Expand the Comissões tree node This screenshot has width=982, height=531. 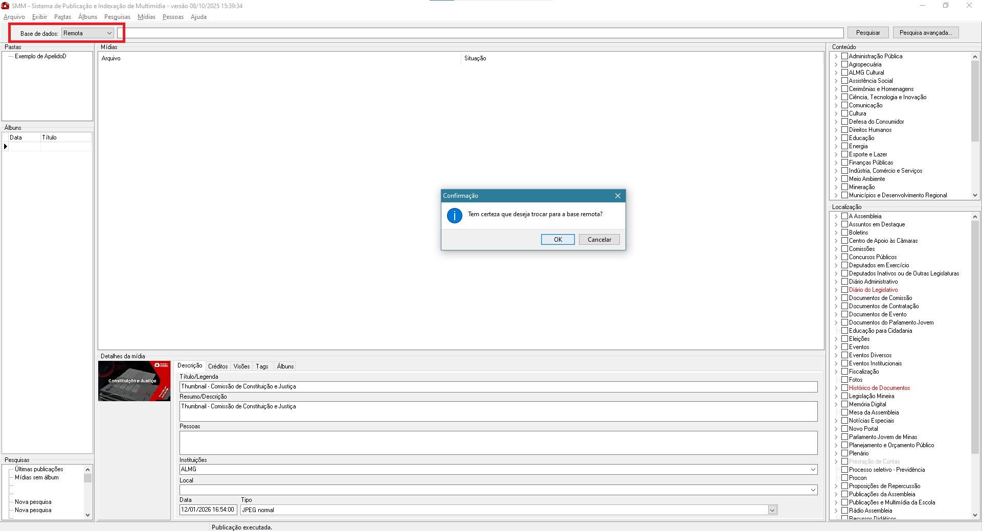pos(836,249)
